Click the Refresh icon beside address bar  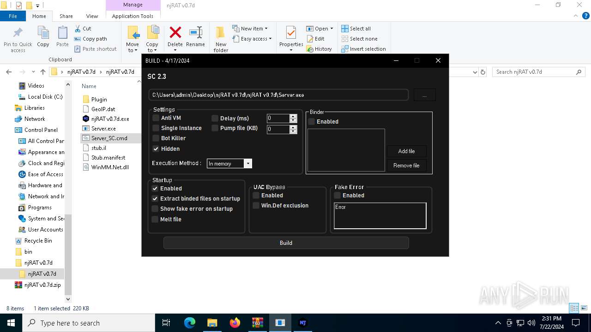click(483, 72)
